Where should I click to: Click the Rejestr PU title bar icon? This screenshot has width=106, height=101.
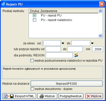[x=3, y=4]
